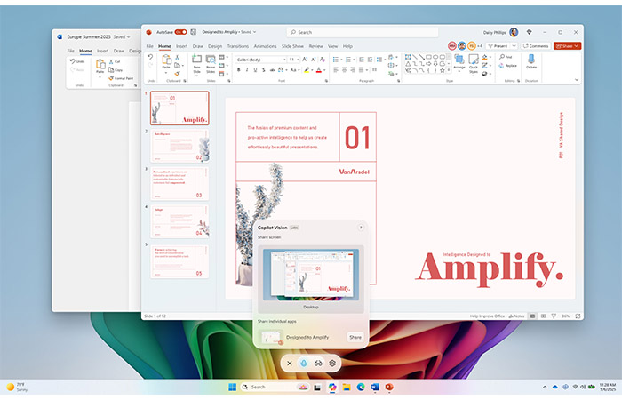The height and width of the screenshot is (400, 622).
Task: Click the red font color button
Action: click(x=318, y=70)
